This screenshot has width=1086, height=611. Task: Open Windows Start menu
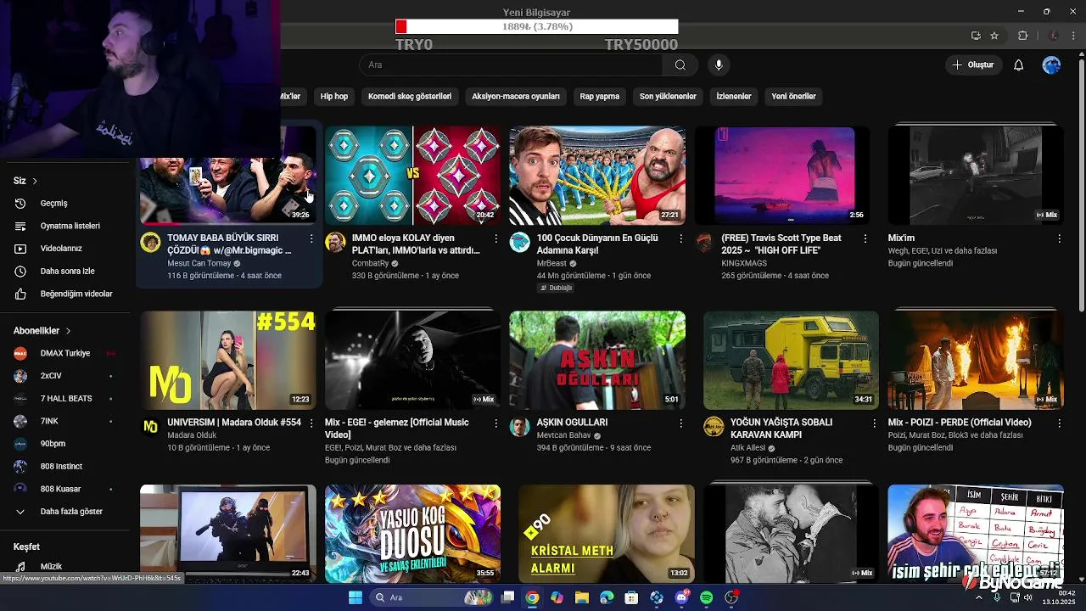click(x=355, y=597)
